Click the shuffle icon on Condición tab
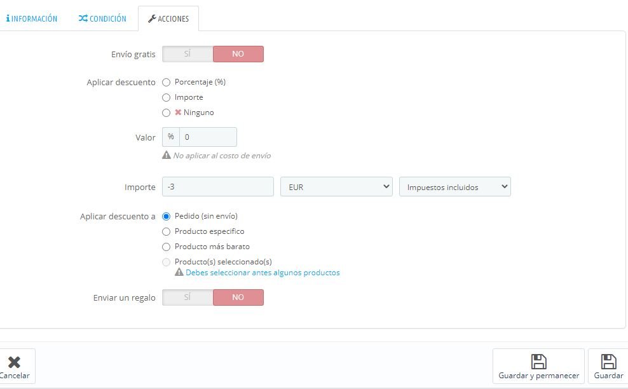This screenshot has width=628, height=389. pos(83,18)
